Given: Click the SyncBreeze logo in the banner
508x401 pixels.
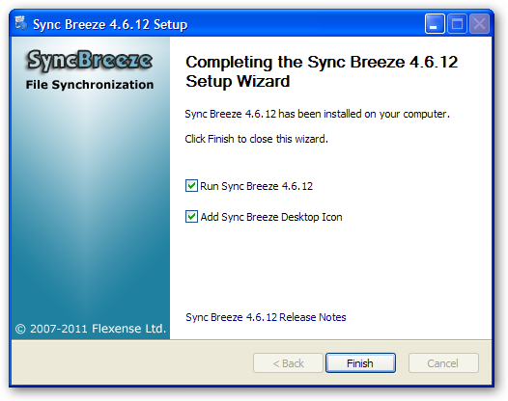Looking at the screenshot, I should [89, 60].
